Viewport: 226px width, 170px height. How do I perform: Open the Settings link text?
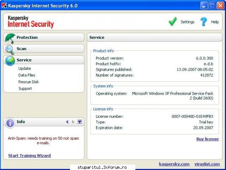click(x=187, y=22)
